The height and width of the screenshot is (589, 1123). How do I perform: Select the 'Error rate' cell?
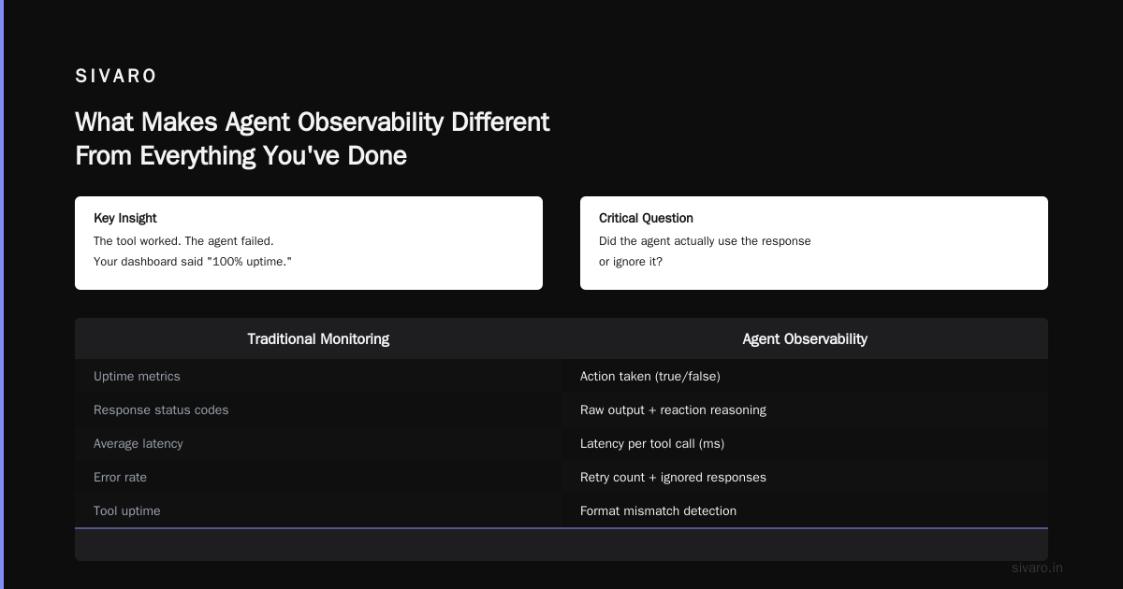[x=318, y=477]
